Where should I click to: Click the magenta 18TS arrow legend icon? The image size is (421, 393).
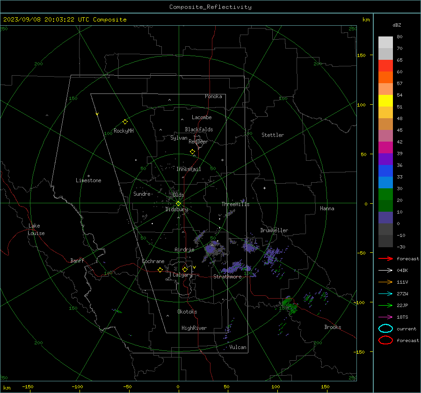coord(385,317)
